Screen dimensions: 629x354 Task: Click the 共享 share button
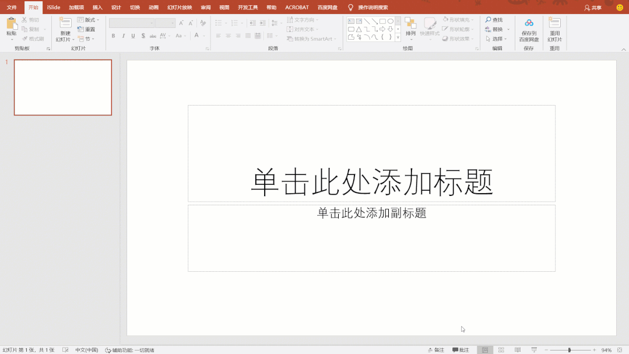tap(593, 8)
